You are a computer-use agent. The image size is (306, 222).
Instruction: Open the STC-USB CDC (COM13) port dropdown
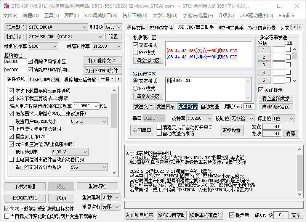(66, 37)
